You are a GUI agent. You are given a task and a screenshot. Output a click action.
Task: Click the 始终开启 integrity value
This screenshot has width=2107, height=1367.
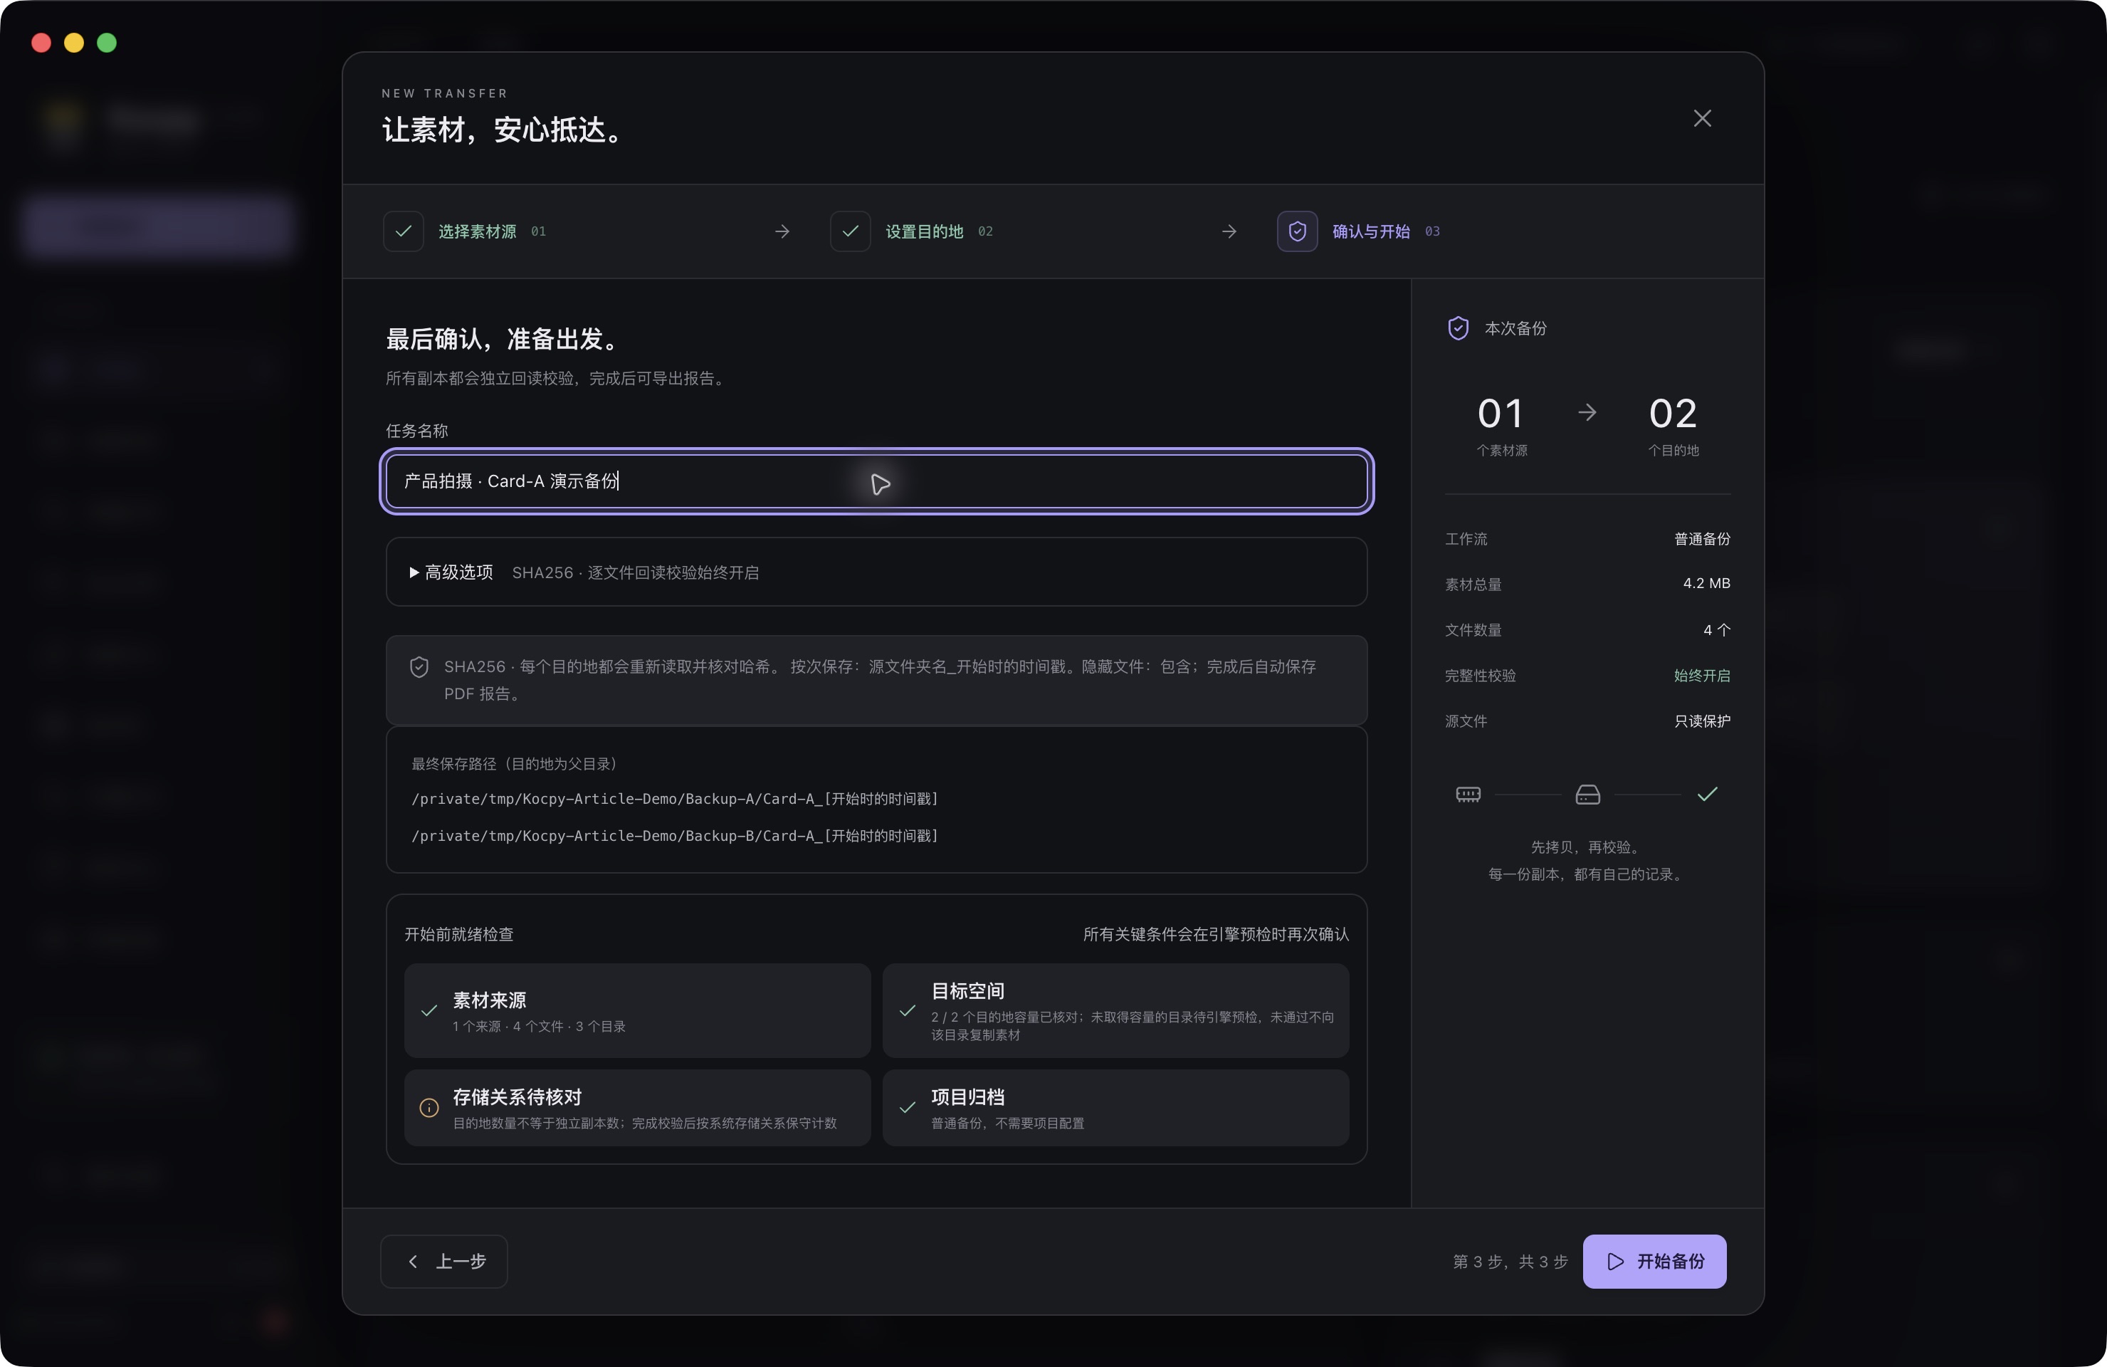point(1701,676)
